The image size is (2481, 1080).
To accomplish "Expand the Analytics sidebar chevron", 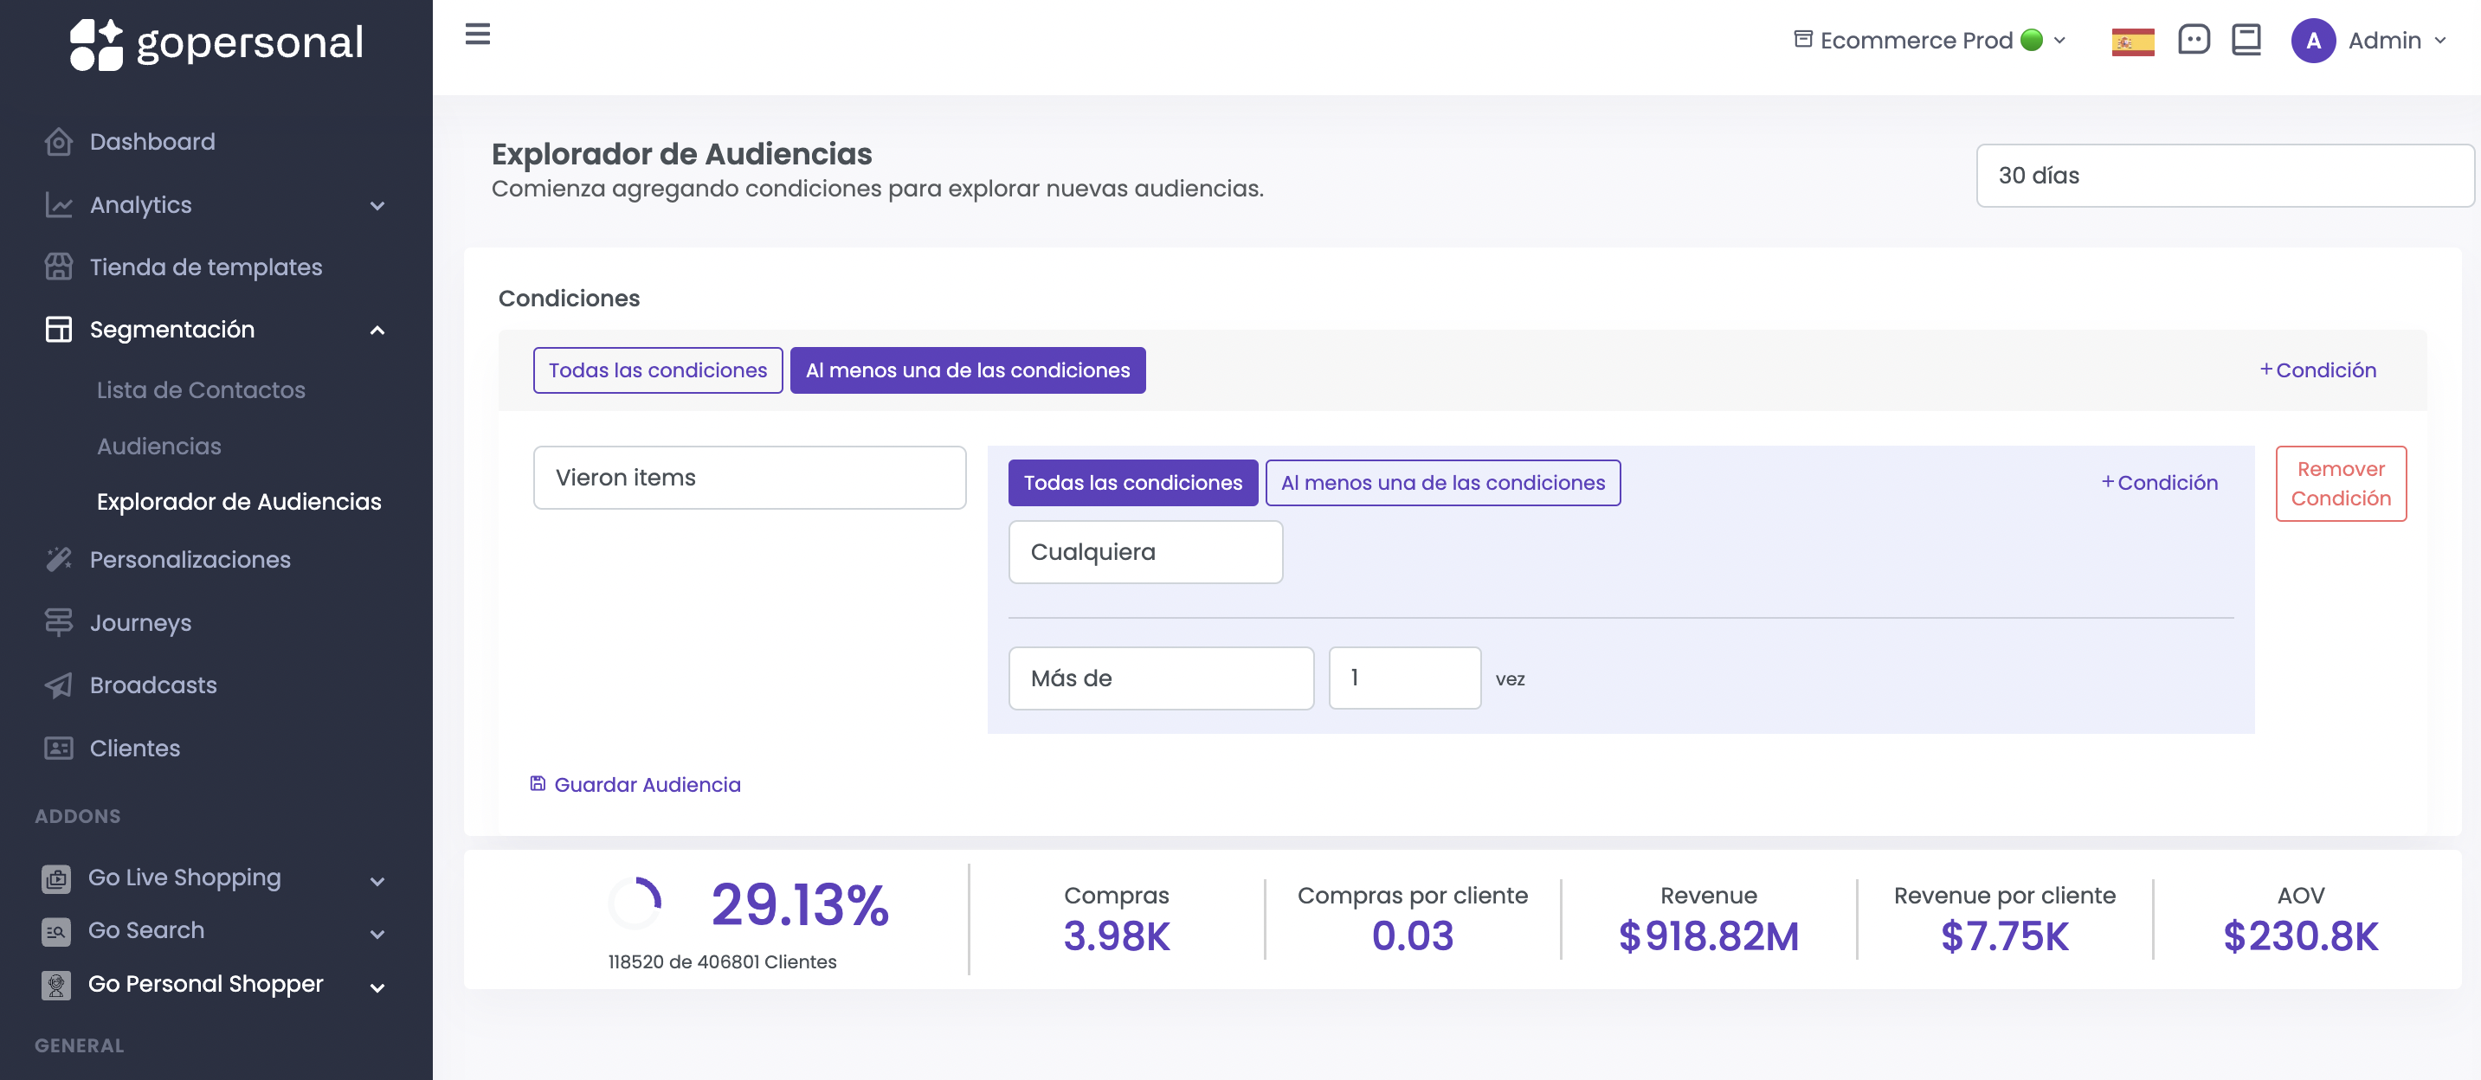I will pyautogui.click(x=377, y=205).
